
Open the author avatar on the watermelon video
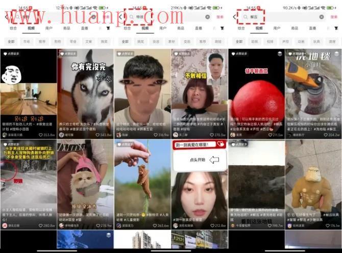coord(233,135)
